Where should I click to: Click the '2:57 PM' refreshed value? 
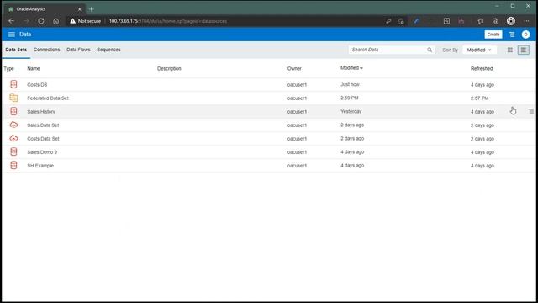pyautogui.click(x=480, y=98)
